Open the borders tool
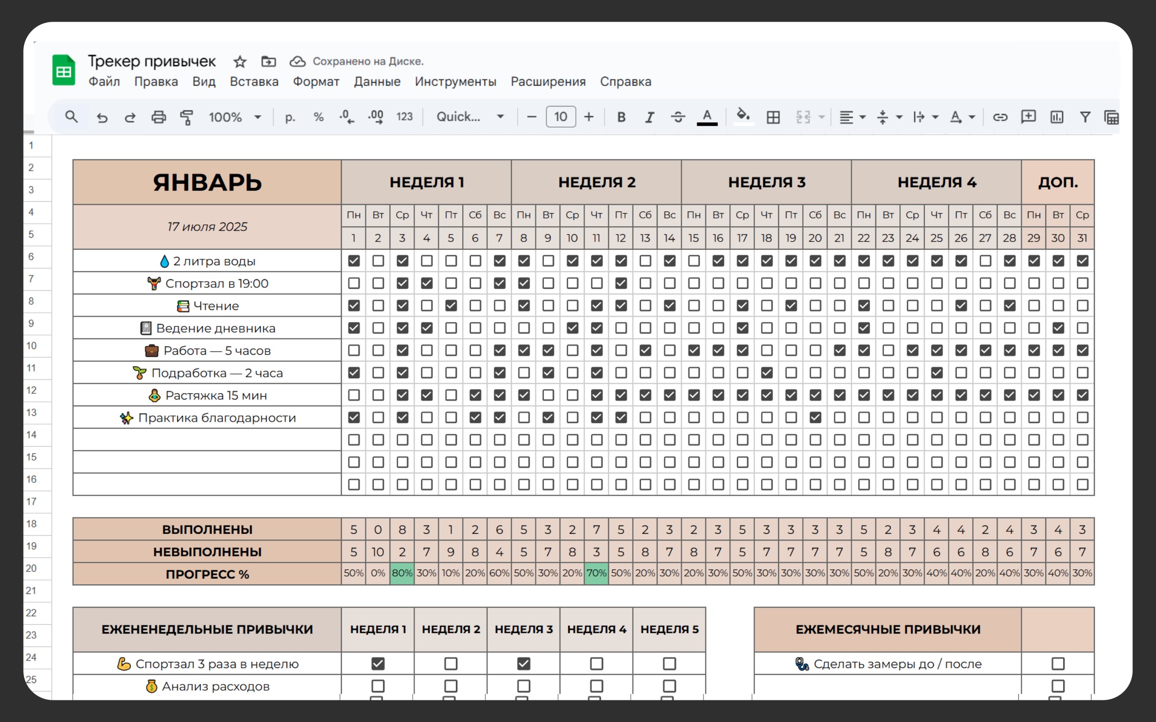 [773, 117]
